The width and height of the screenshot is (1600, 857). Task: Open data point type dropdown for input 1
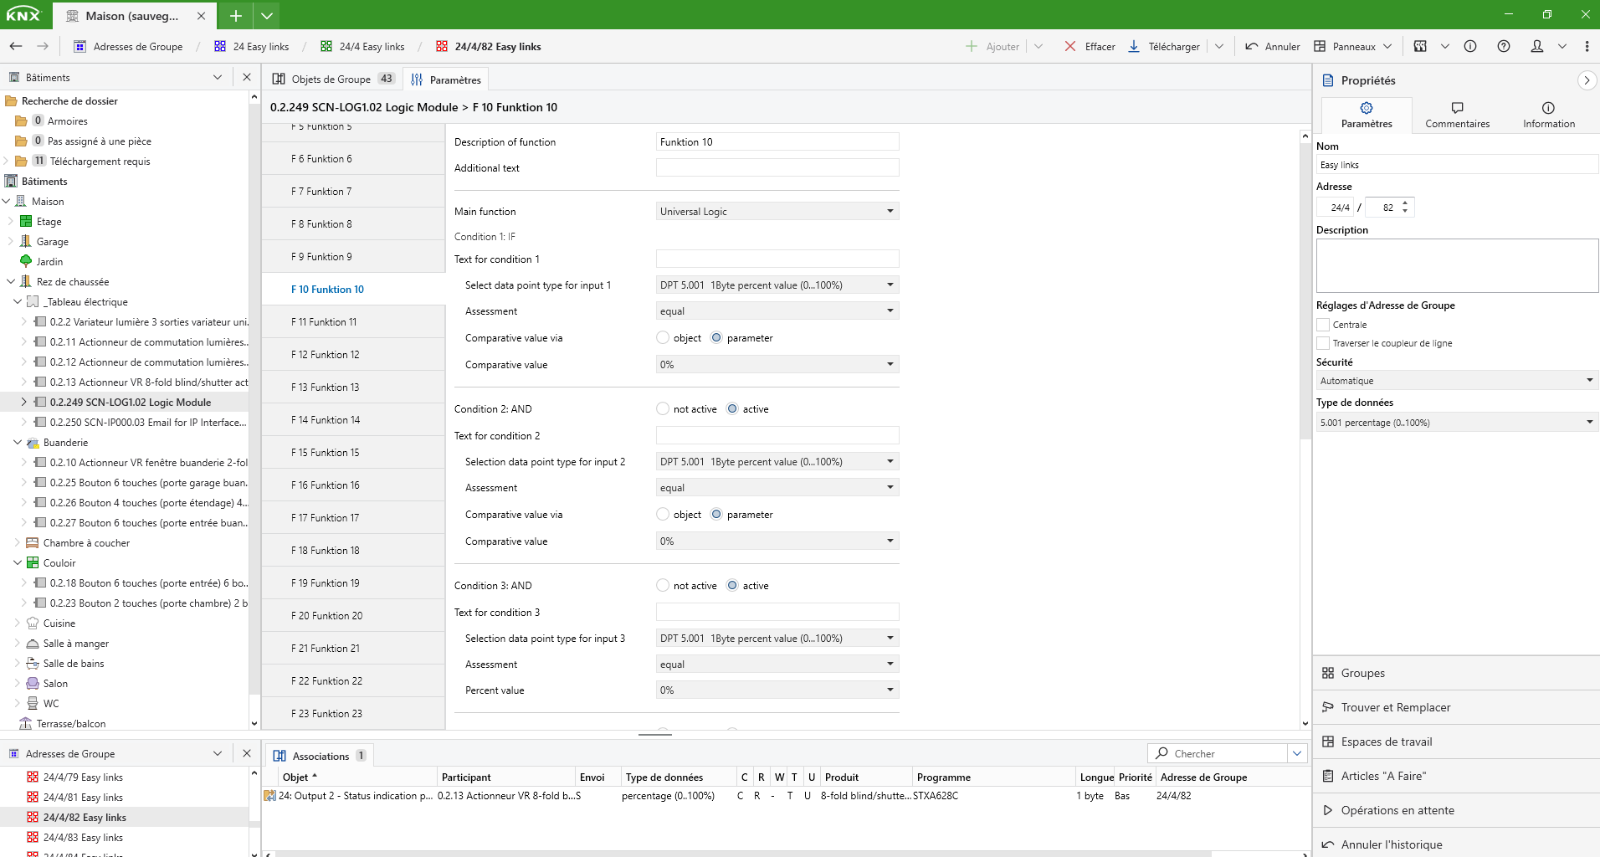point(777,285)
